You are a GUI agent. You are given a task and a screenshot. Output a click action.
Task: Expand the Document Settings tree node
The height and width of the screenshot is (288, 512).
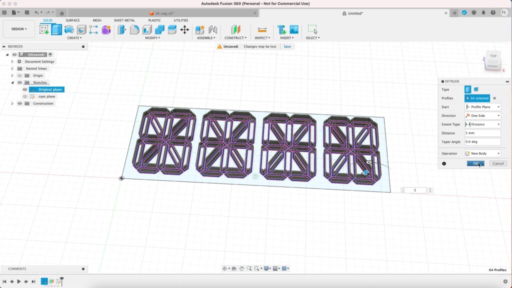[12, 61]
